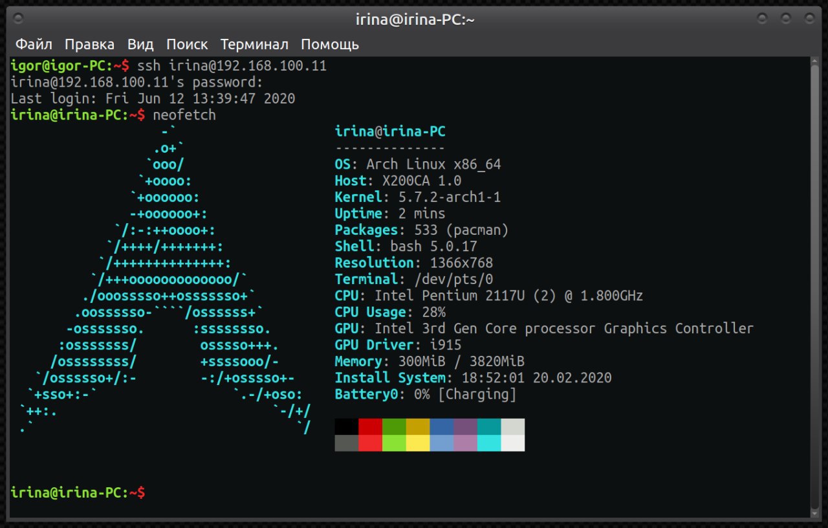Click the bright red palette block
The width and height of the screenshot is (828, 528).
[371, 443]
